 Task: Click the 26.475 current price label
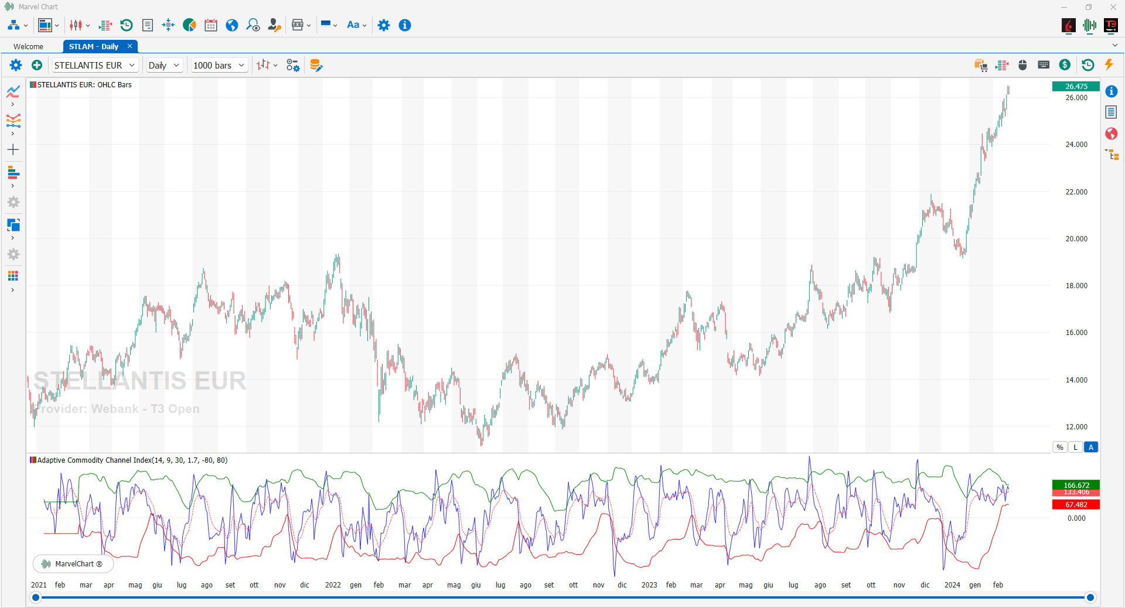(x=1076, y=86)
